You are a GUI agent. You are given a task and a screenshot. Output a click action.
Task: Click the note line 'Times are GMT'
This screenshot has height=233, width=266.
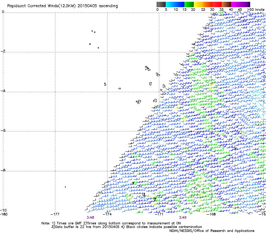(x=69, y=223)
